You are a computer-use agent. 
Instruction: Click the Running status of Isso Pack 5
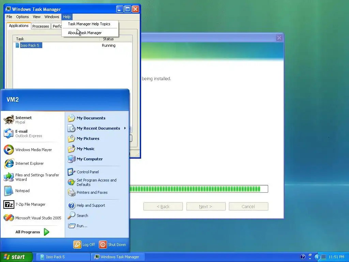click(x=109, y=45)
